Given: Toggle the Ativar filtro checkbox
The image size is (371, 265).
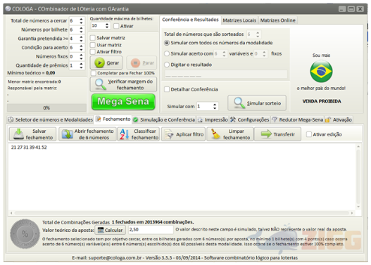Looking at the screenshot, I should [x=93, y=52].
